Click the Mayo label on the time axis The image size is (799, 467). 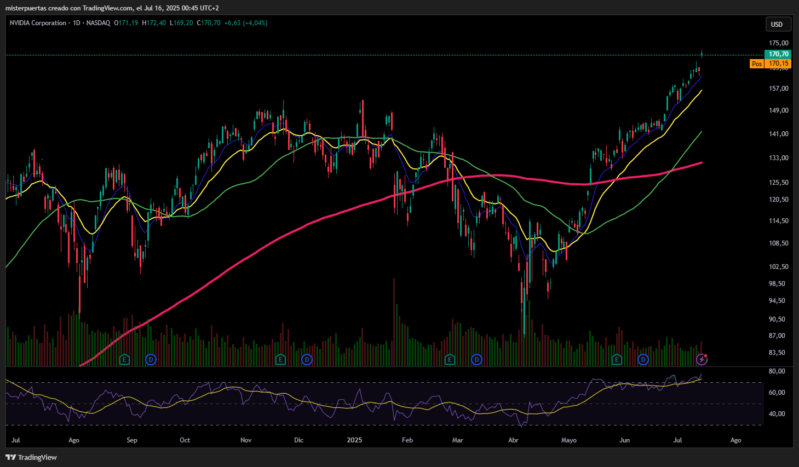point(569,440)
